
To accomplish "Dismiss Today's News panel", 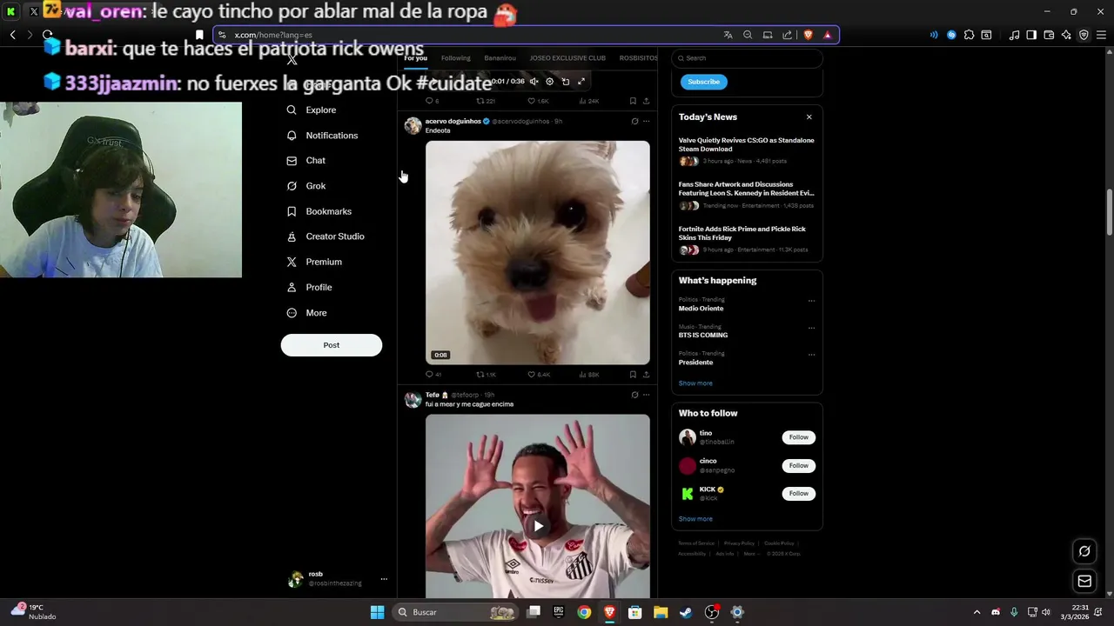I will 809,117.
